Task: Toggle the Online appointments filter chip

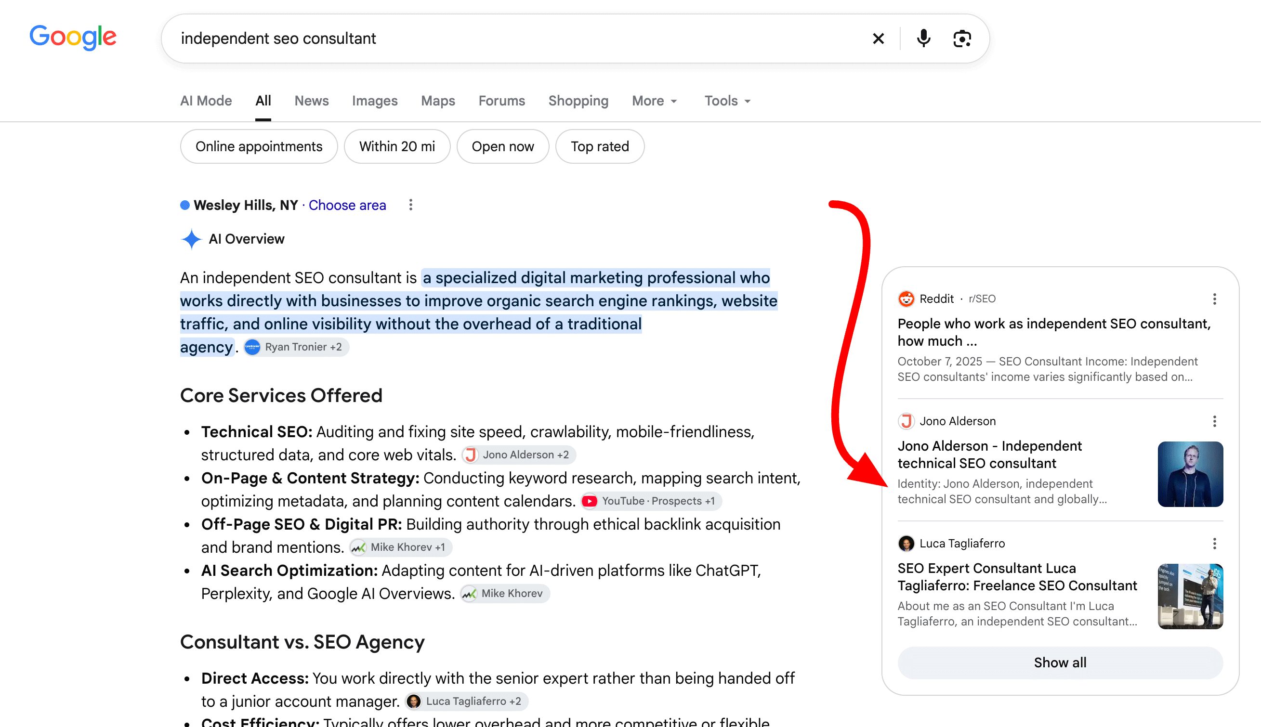Action: coord(259,146)
